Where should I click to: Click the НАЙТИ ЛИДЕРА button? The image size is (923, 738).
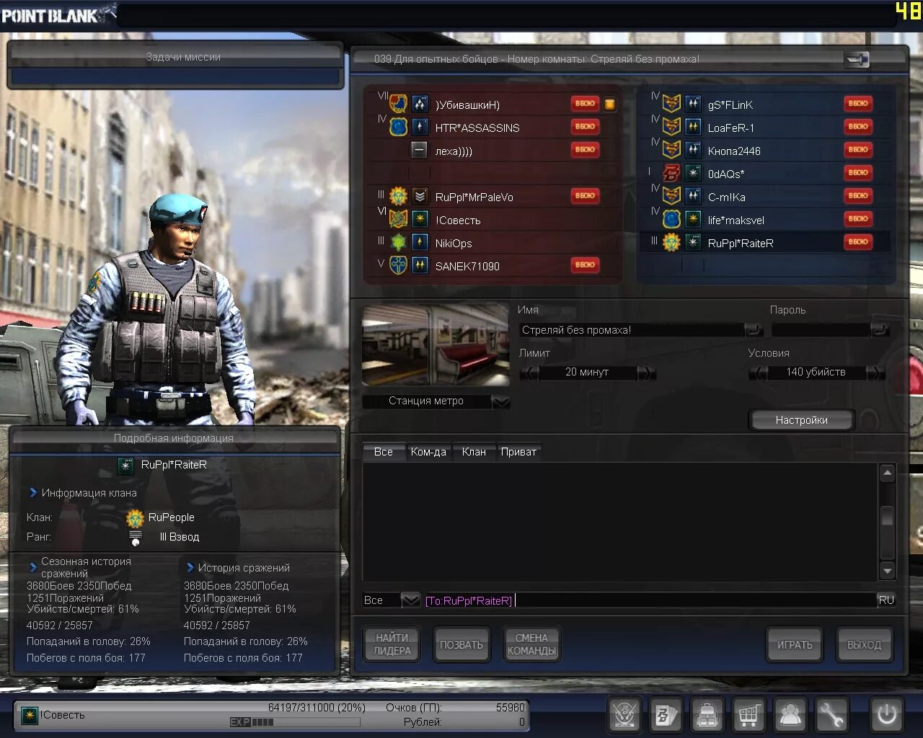[x=392, y=644]
